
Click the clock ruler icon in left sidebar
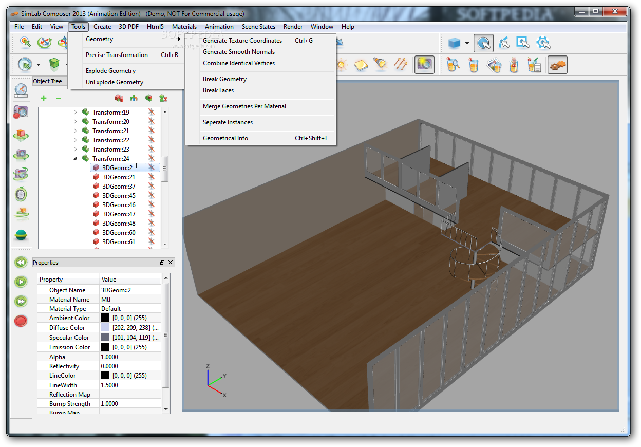[21, 90]
